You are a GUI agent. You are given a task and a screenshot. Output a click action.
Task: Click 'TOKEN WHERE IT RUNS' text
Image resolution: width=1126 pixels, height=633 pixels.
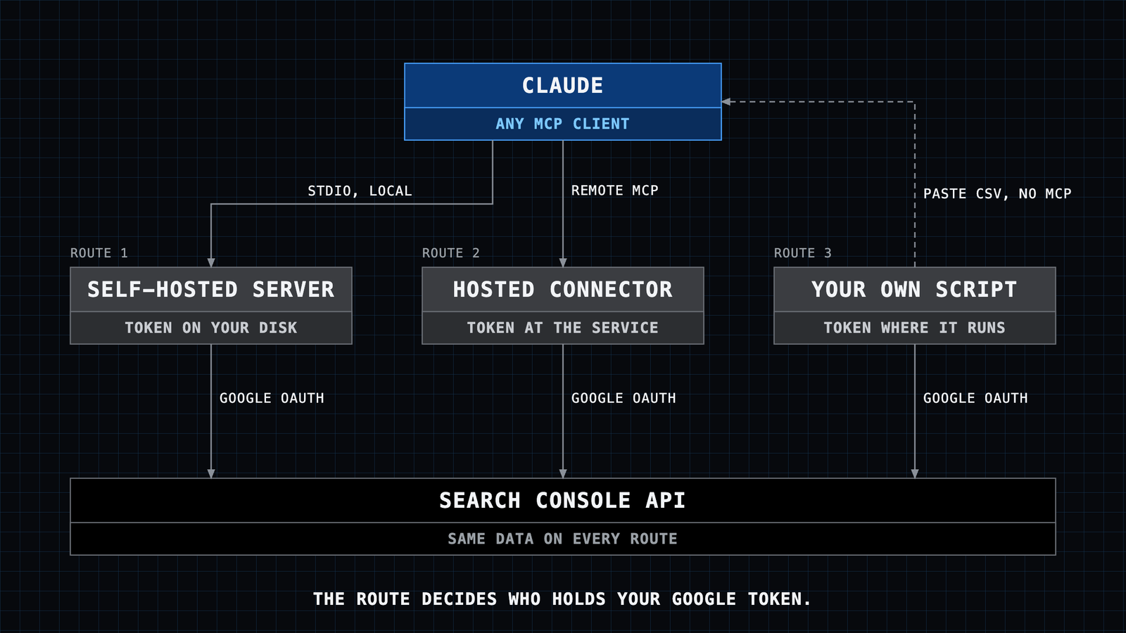[915, 328]
